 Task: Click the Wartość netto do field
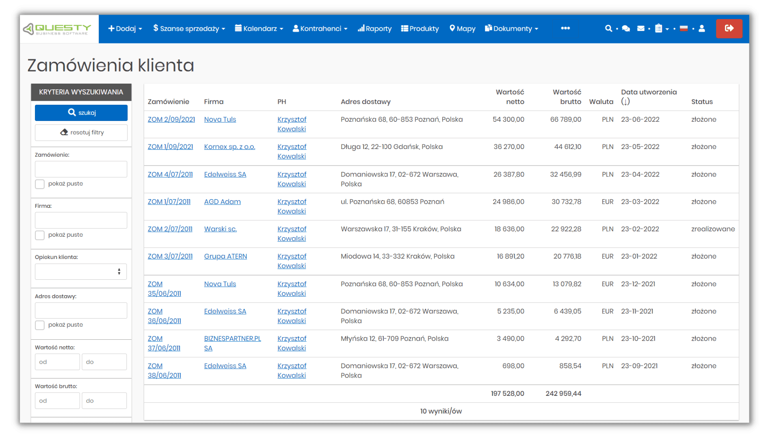coord(104,362)
